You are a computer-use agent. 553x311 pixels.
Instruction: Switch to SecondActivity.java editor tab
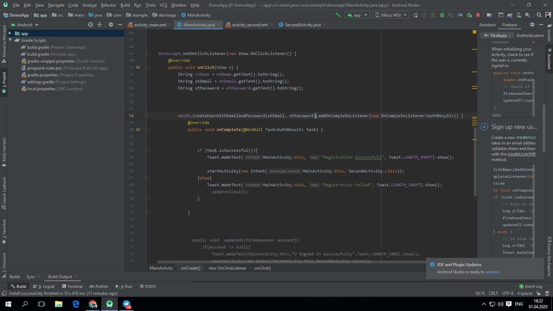(302, 25)
